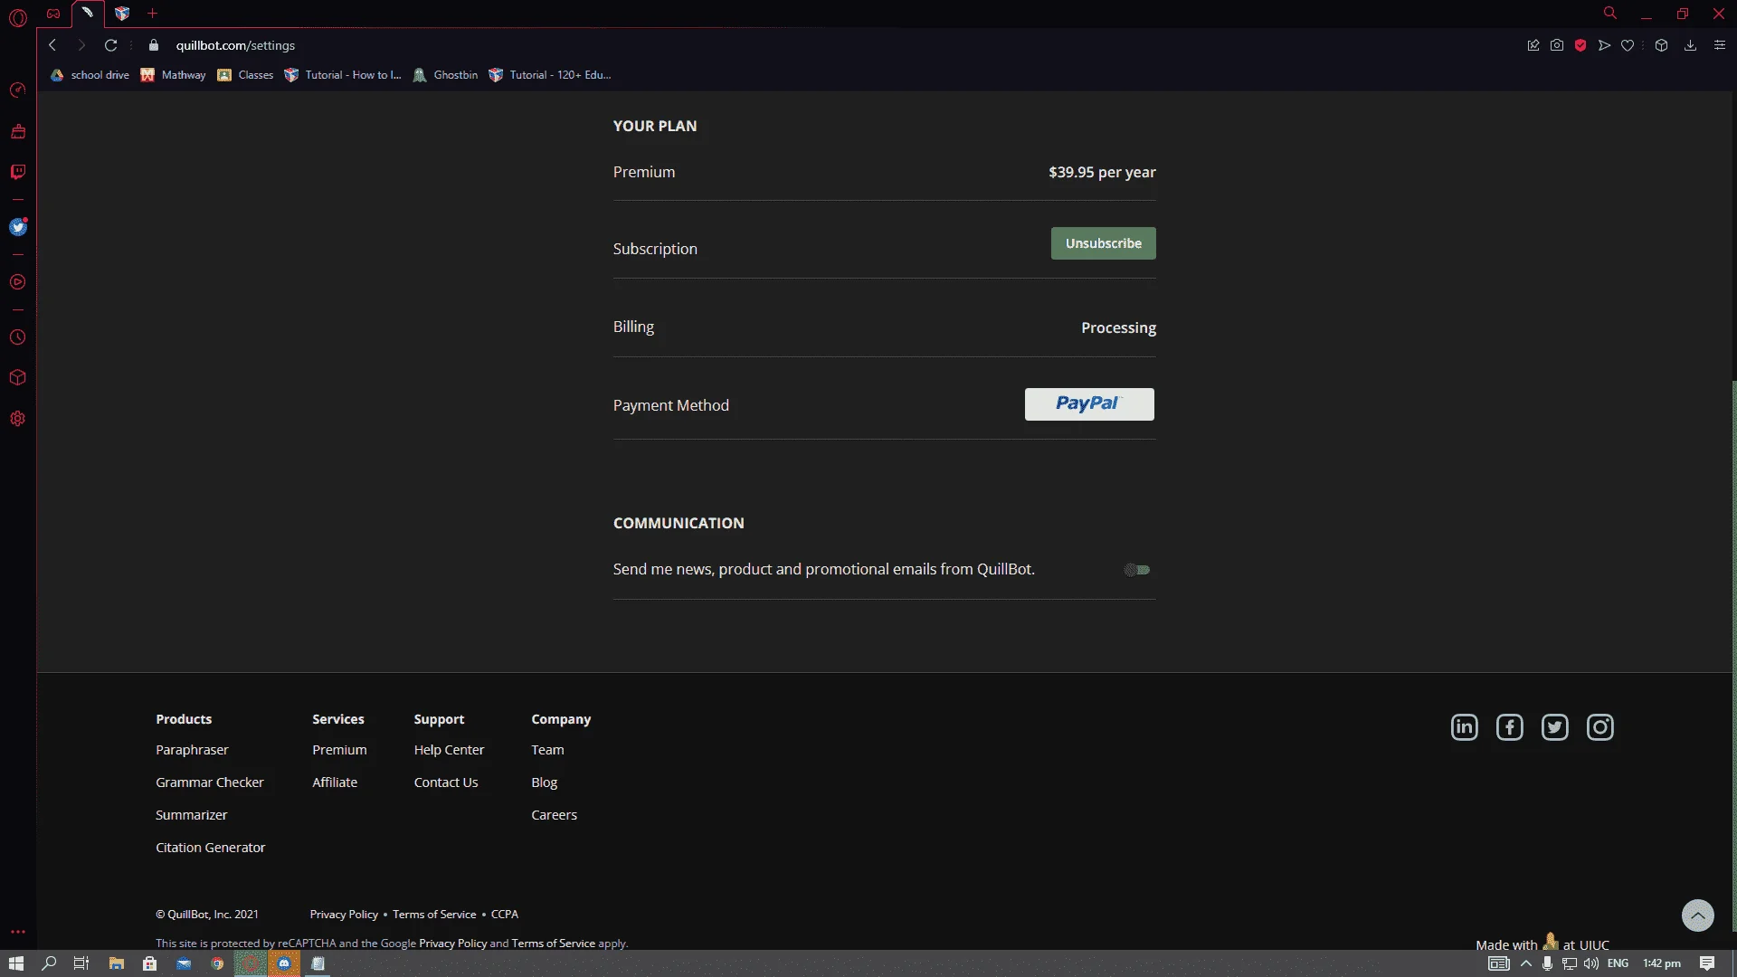The image size is (1737, 977).
Task: Reload the QuillBot settings page
Action: point(110,45)
